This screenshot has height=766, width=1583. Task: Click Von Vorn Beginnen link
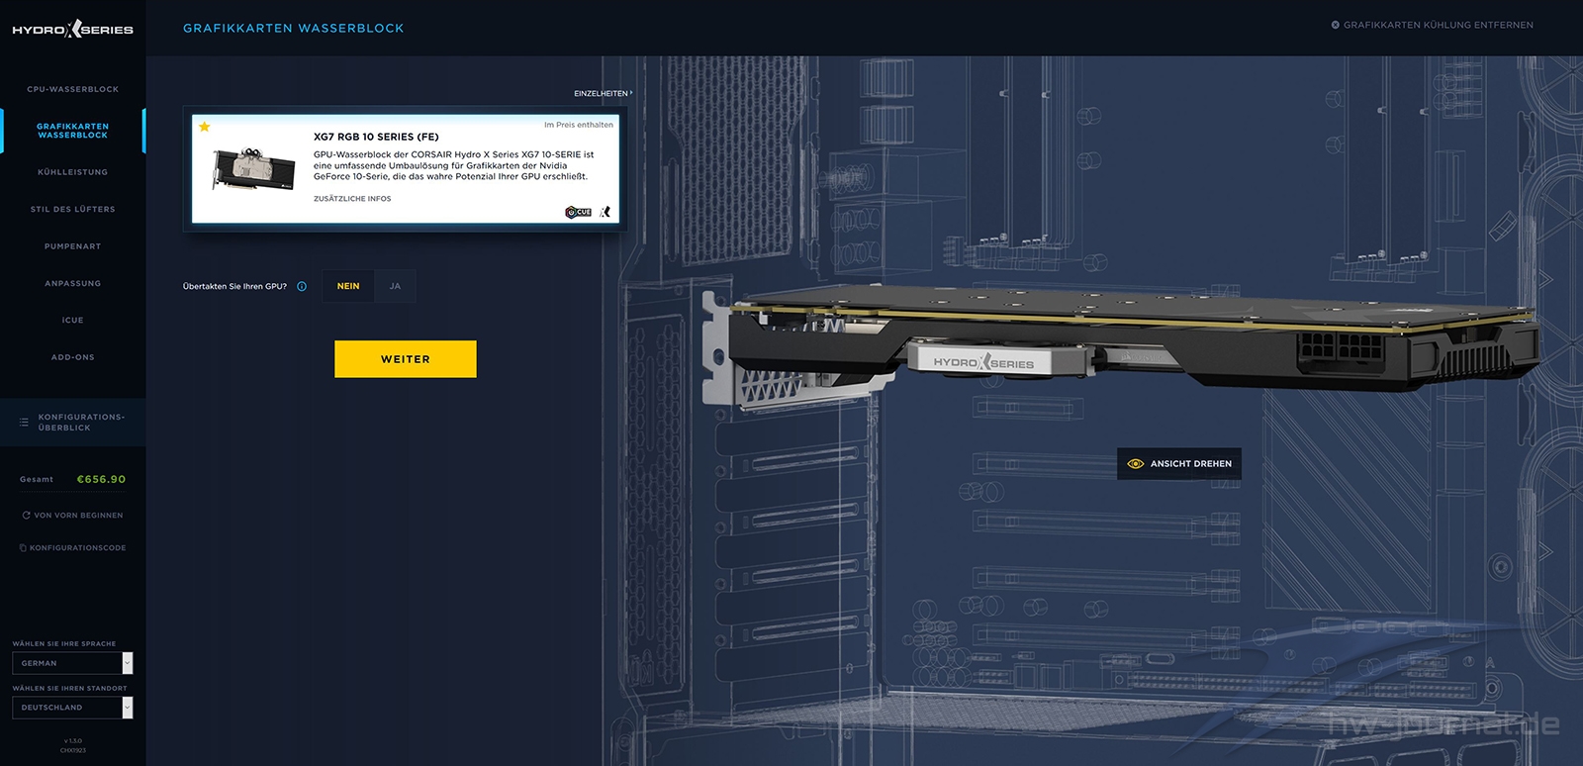coord(73,515)
